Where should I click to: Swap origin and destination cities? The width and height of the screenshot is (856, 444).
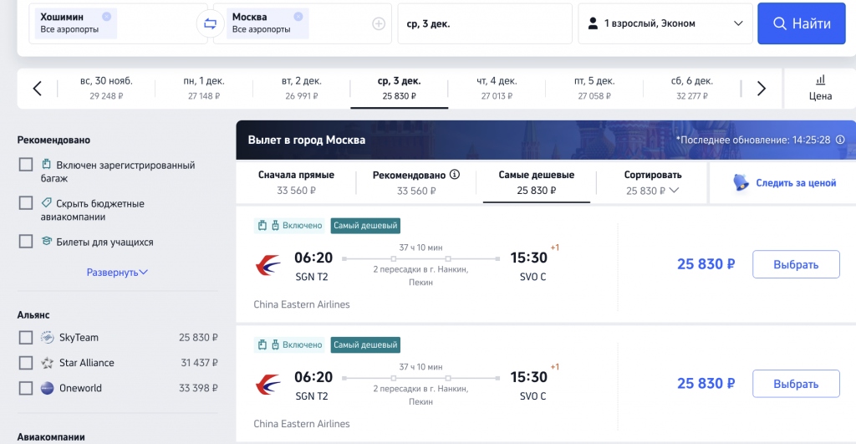[x=210, y=23]
